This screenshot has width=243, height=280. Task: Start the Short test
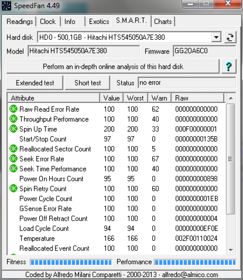click(x=88, y=83)
